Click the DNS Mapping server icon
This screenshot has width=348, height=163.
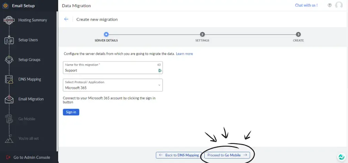tap(9, 79)
